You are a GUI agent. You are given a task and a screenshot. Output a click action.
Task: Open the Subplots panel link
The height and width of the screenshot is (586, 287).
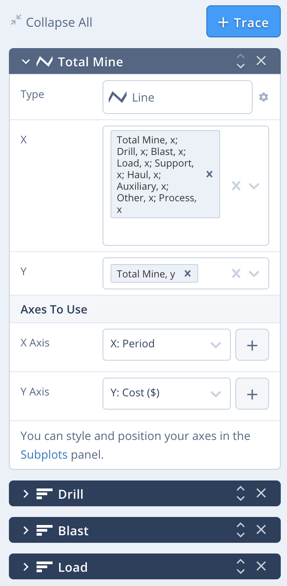tap(44, 455)
